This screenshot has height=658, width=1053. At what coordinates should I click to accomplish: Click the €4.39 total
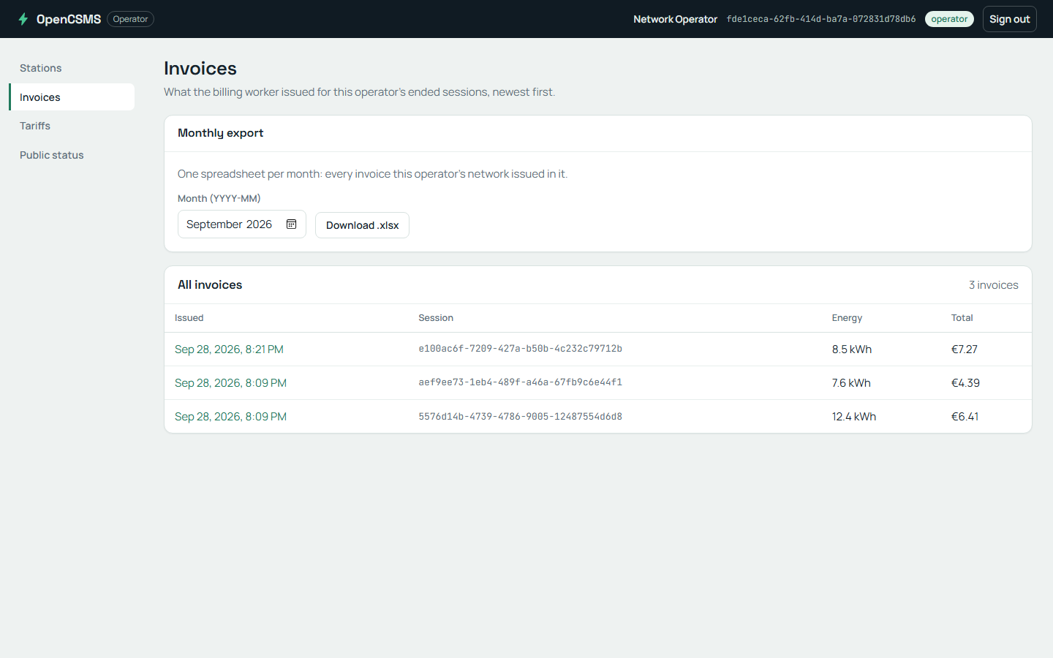pos(965,383)
